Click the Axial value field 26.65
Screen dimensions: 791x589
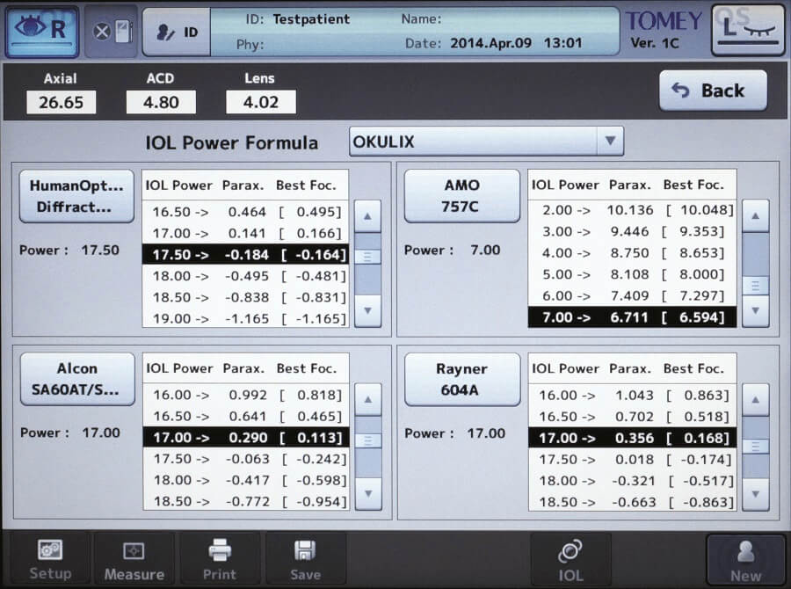tap(61, 102)
